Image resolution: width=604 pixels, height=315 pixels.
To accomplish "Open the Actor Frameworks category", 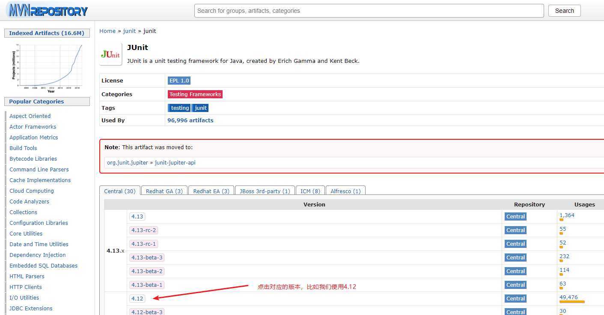I will point(33,127).
